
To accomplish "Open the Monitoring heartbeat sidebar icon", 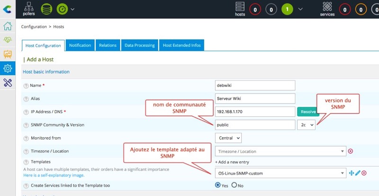I will 8,40.
